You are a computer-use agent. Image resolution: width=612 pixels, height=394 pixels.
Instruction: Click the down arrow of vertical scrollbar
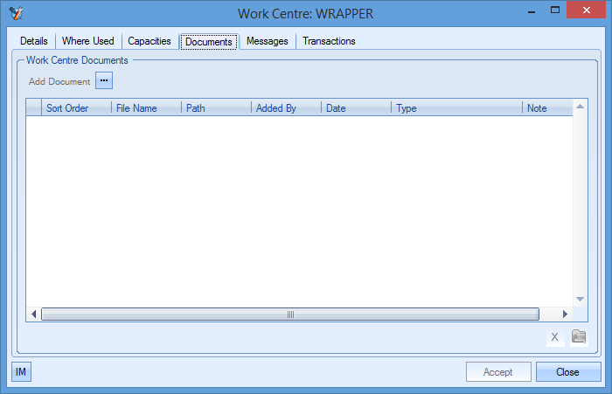pos(580,299)
